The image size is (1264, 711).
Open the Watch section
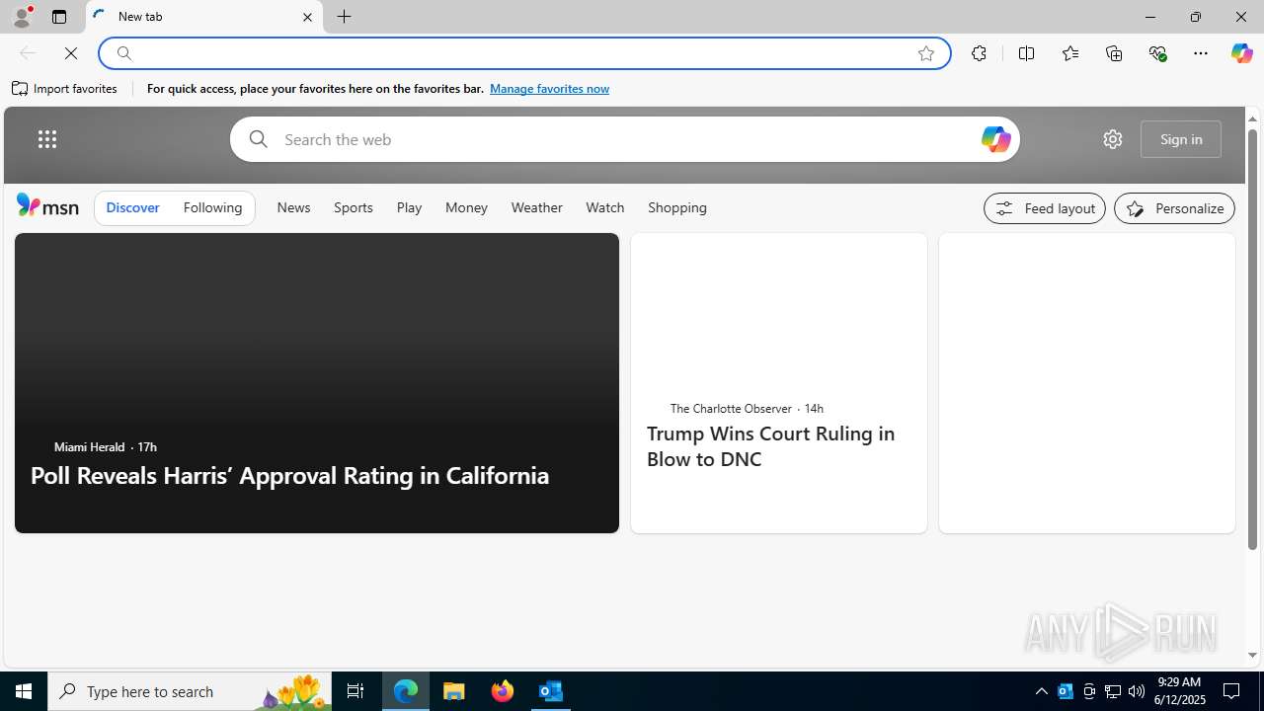(x=605, y=208)
